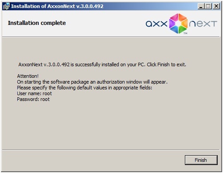Click the TM trademark mark under the logo
Viewport: 223px width, 173px height.
185,33
